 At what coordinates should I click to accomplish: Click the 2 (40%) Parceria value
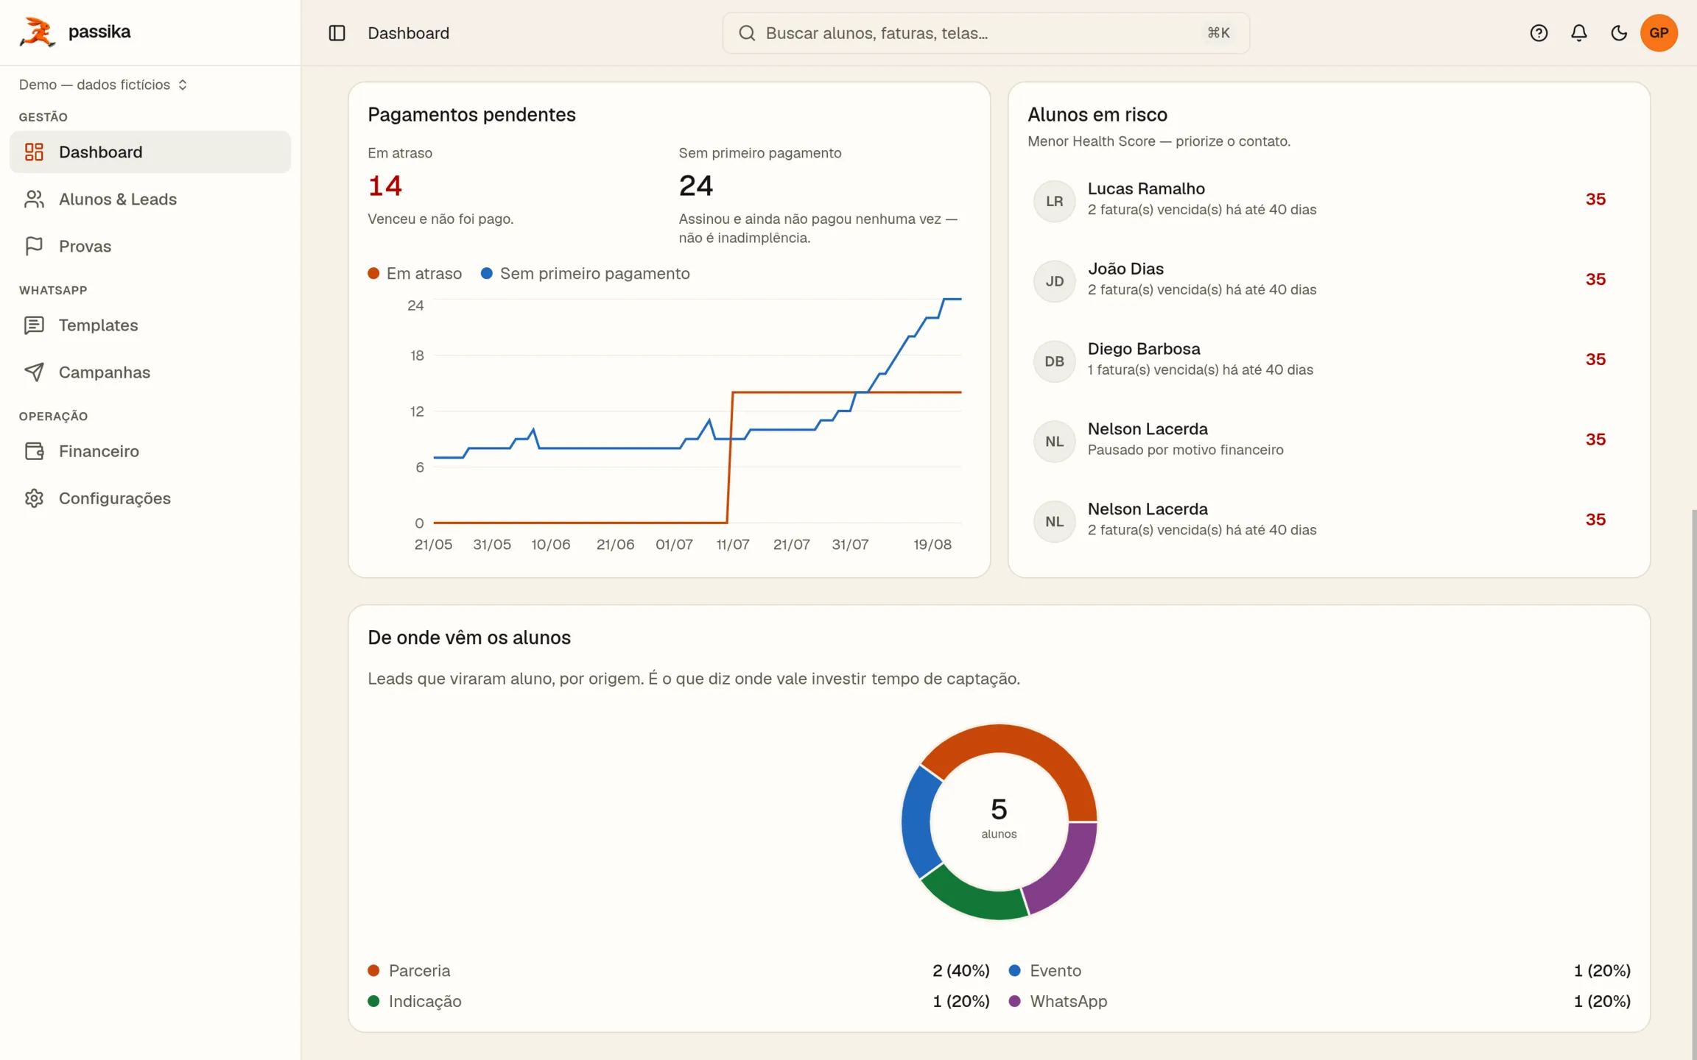(x=960, y=971)
